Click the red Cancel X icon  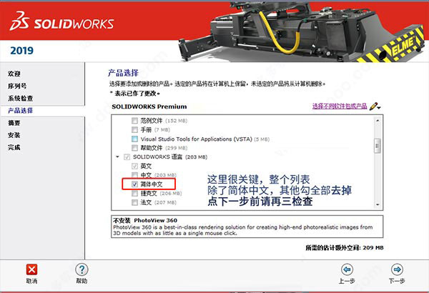tap(31, 269)
